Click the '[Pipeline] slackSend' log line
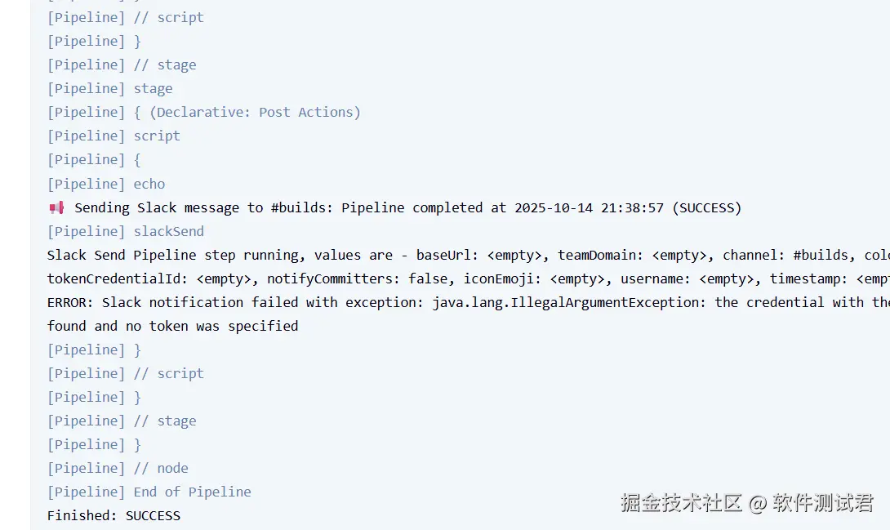Screen dimensions: 890x530 click(x=126, y=232)
